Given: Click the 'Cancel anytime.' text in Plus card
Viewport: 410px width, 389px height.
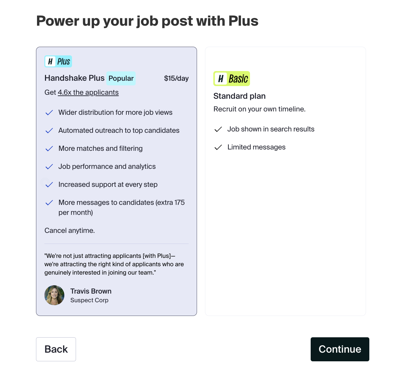Looking at the screenshot, I should click(x=69, y=231).
